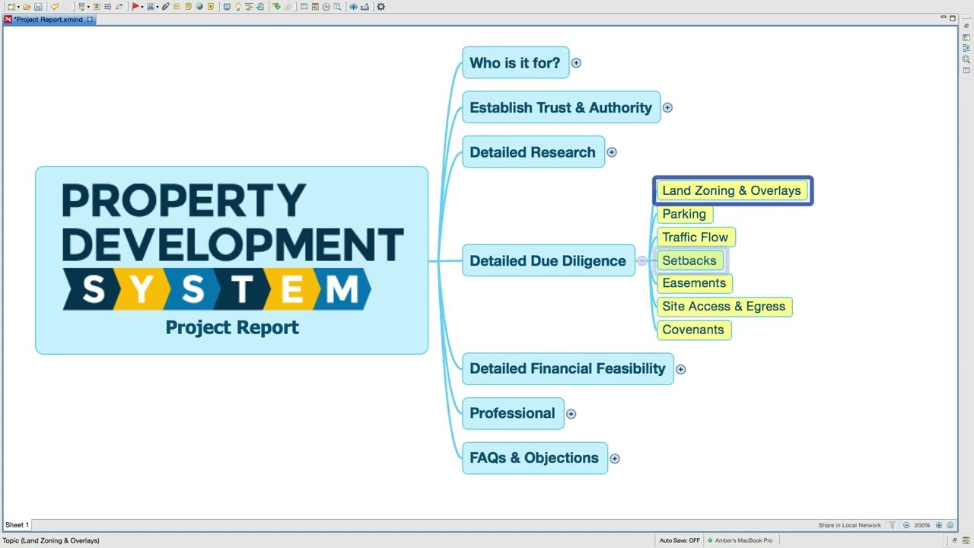
Task: Open the insert image dropdown arrow
Action: click(x=158, y=7)
